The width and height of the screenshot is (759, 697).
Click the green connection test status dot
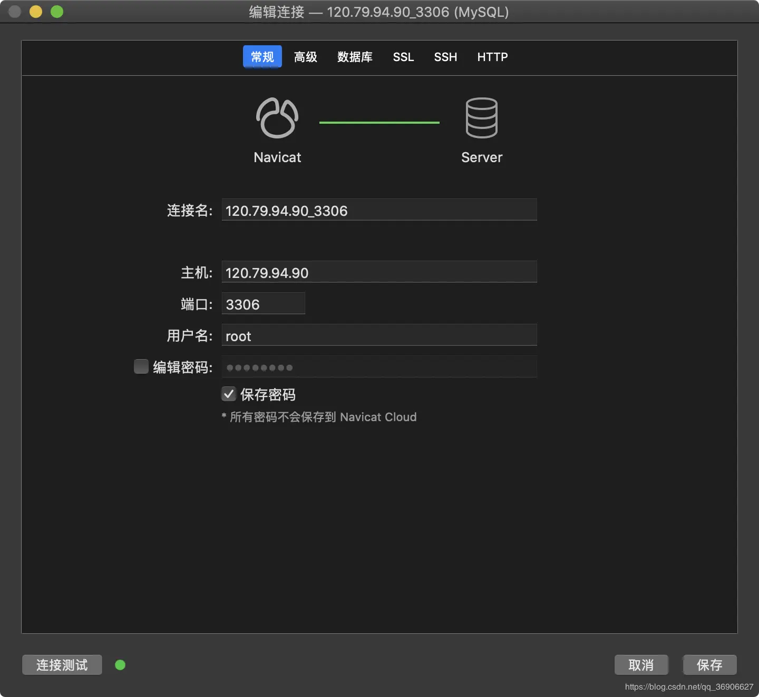pos(120,665)
